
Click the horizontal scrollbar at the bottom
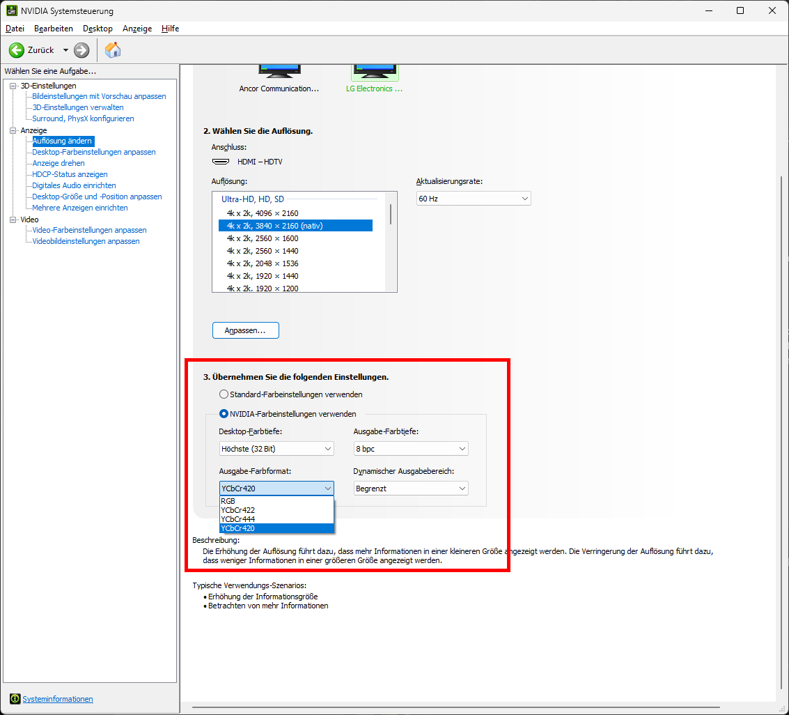tap(455, 707)
